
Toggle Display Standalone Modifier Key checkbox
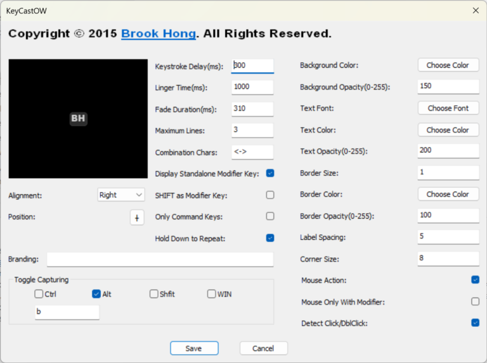click(270, 173)
